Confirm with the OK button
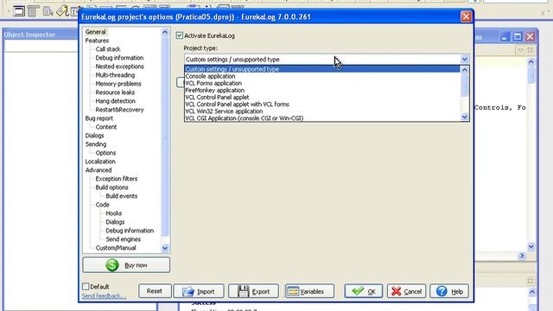The width and height of the screenshot is (553, 311). pyautogui.click(x=364, y=291)
